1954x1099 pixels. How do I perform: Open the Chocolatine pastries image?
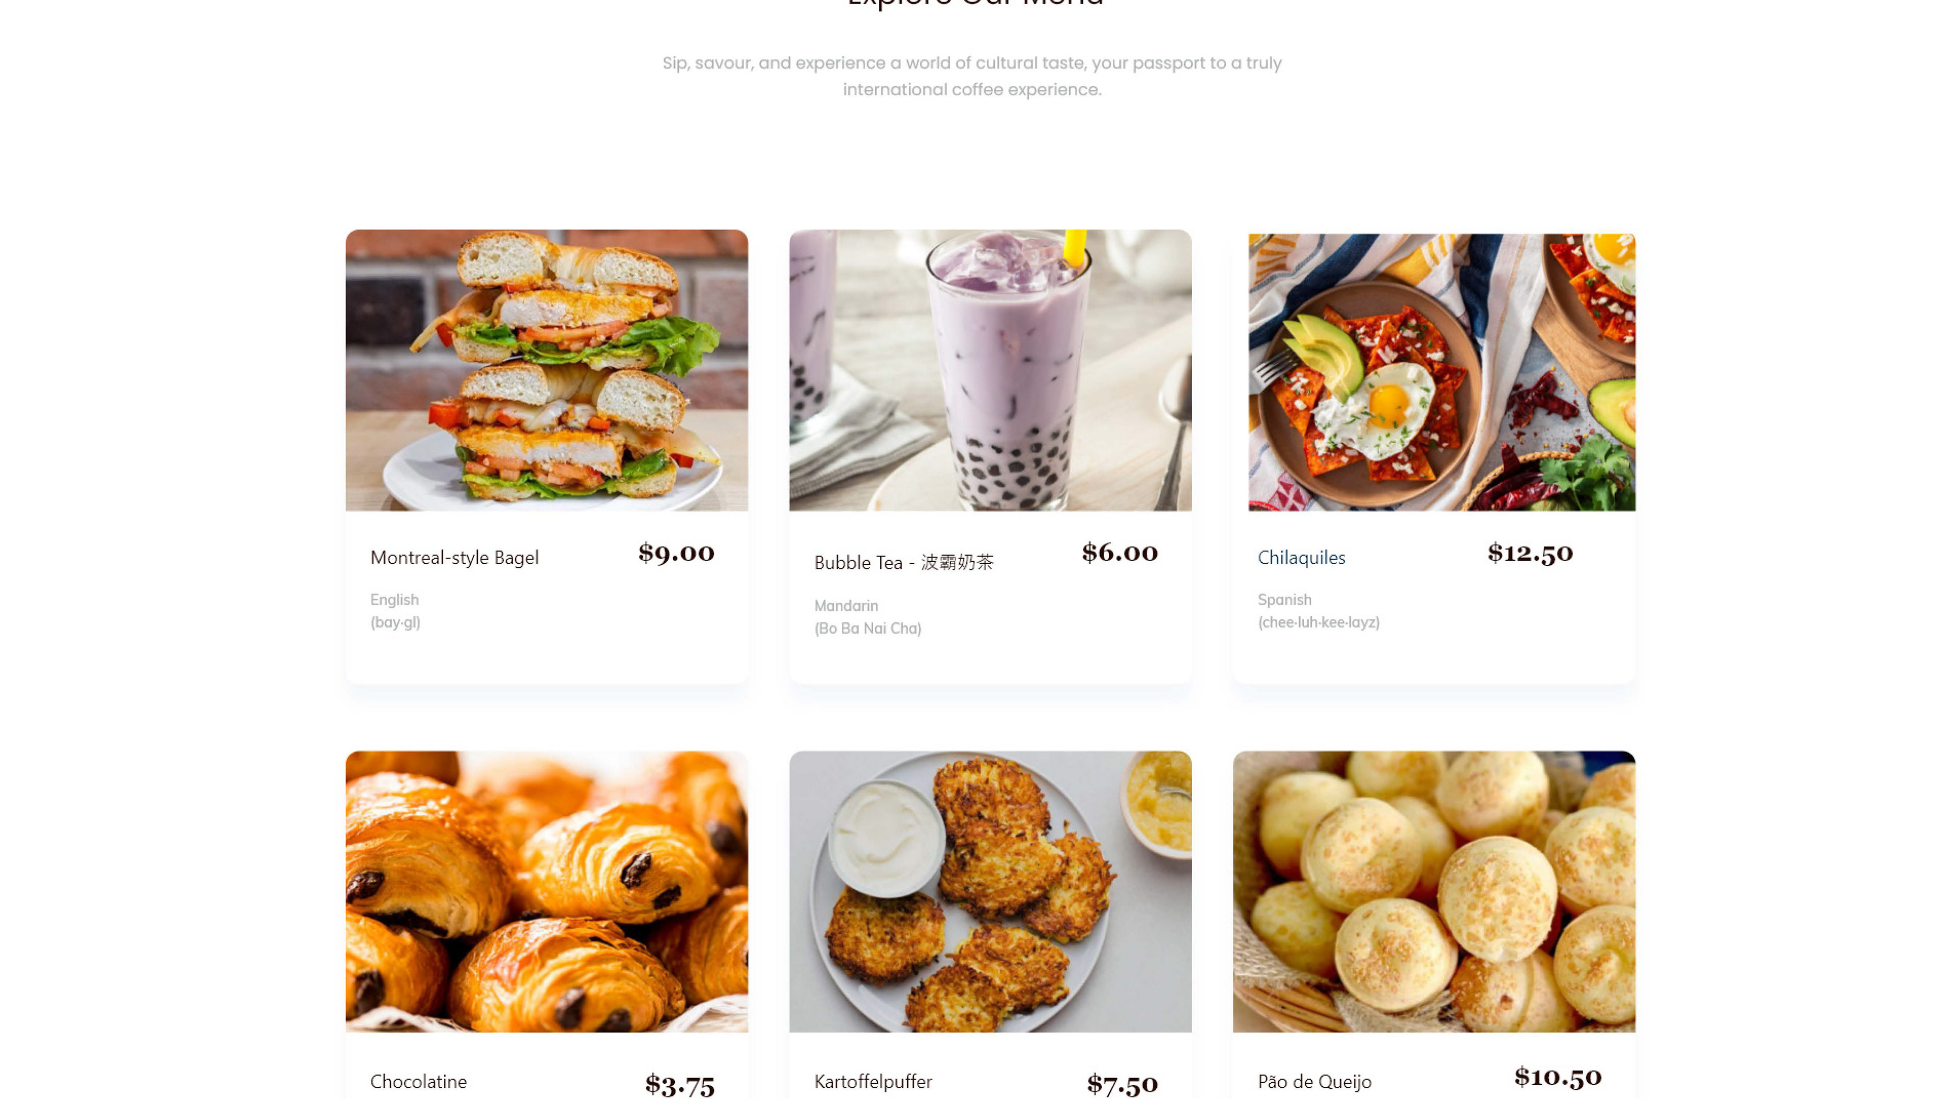(546, 891)
